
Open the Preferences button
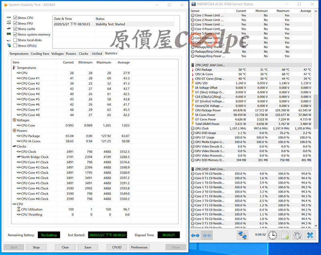point(139,247)
